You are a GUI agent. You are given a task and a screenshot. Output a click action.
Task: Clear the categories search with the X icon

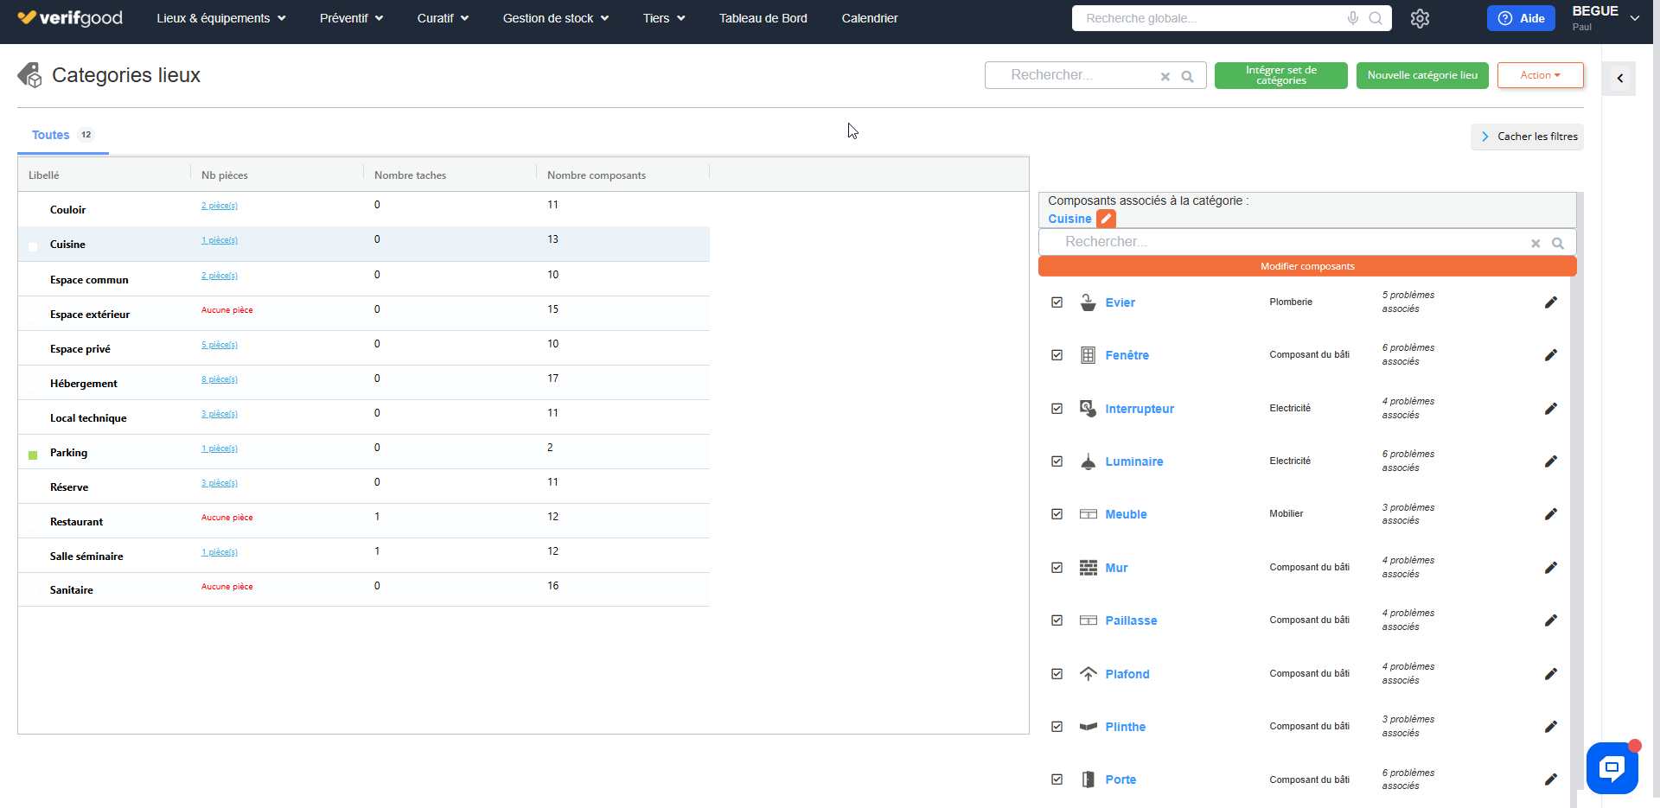[x=1165, y=76]
